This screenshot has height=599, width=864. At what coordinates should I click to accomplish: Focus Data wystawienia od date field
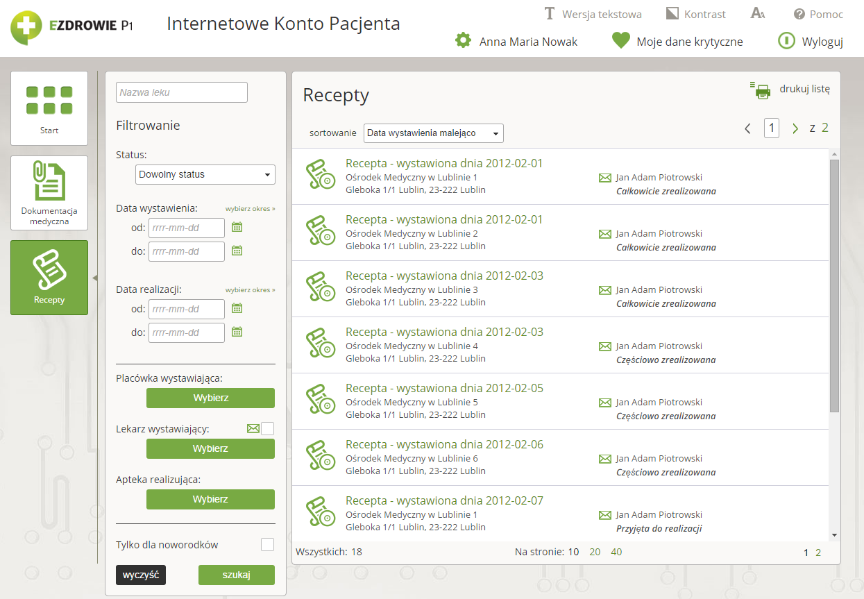click(187, 228)
